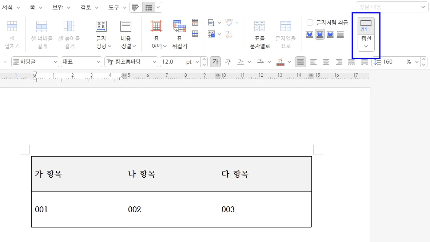
Task: Open the 캡션 caption dropdown arrow
Action: (x=366, y=46)
